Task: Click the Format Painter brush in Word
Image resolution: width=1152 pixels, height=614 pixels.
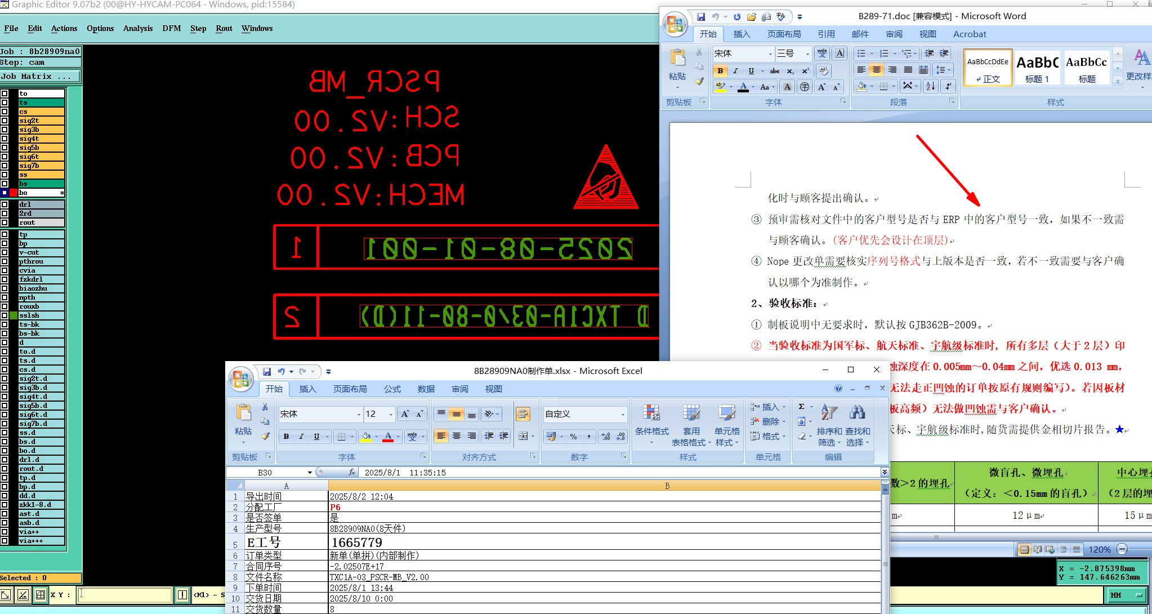Action: click(x=699, y=81)
